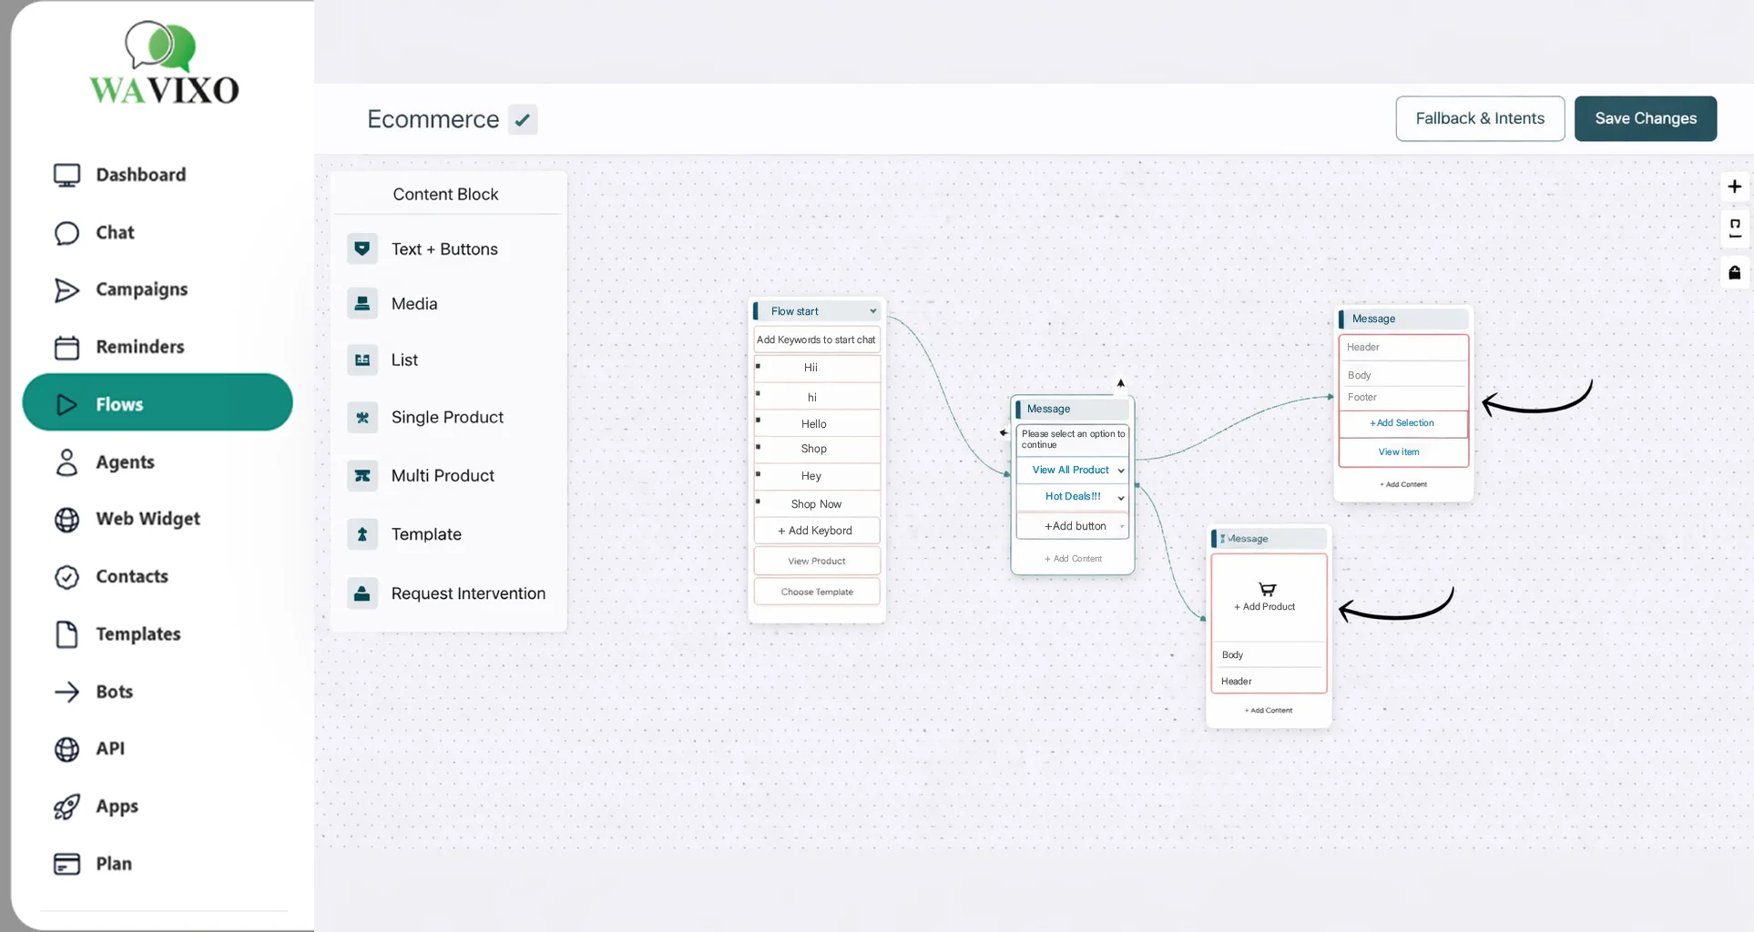
Task: Click +Add Selection in list message
Action: pos(1402,423)
